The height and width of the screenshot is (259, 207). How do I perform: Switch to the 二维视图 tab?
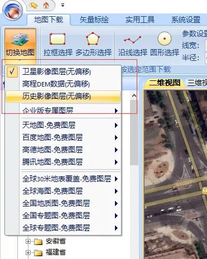point(165,83)
